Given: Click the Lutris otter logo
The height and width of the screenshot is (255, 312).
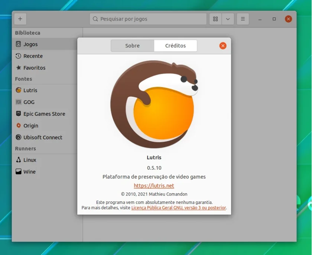Looking at the screenshot, I should [154, 104].
